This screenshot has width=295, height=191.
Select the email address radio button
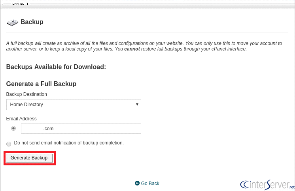(x=13, y=128)
